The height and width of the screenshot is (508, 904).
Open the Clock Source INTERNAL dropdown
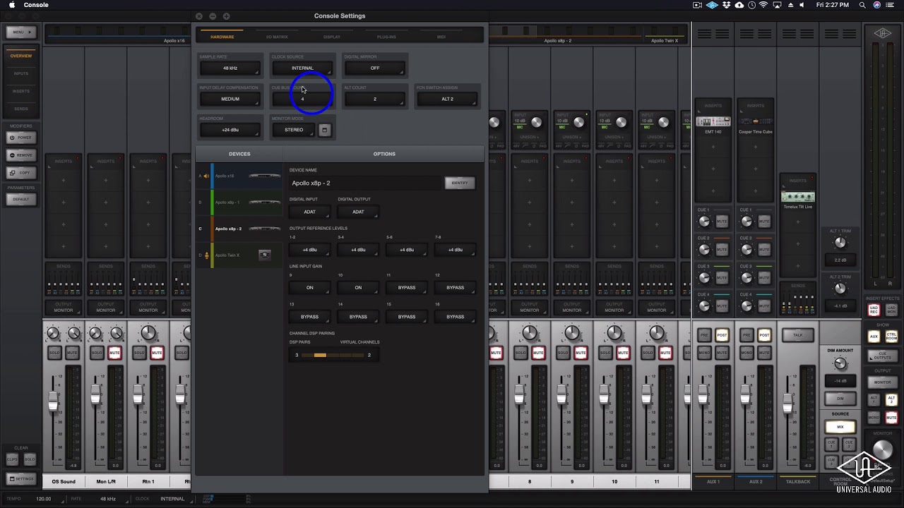pos(302,68)
